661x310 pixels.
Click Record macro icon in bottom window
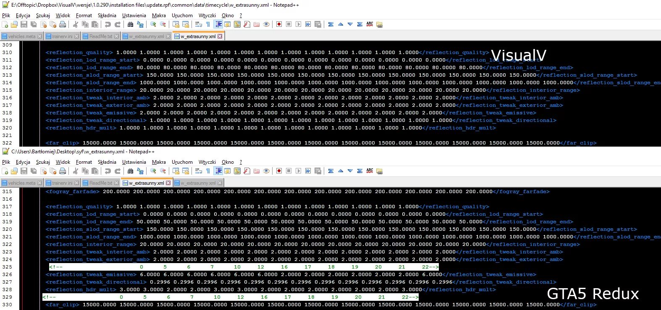(279, 171)
